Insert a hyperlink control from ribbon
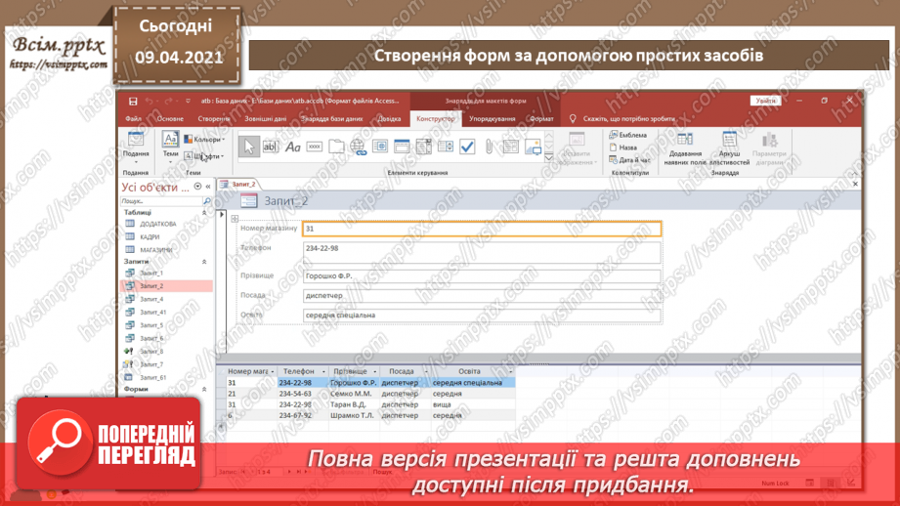The width and height of the screenshot is (900, 506). [359, 147]
